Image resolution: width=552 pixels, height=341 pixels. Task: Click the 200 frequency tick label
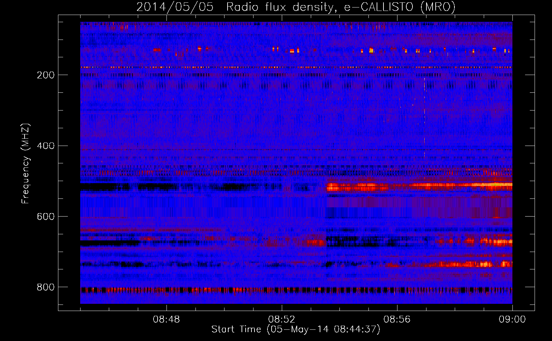[46, 75]
